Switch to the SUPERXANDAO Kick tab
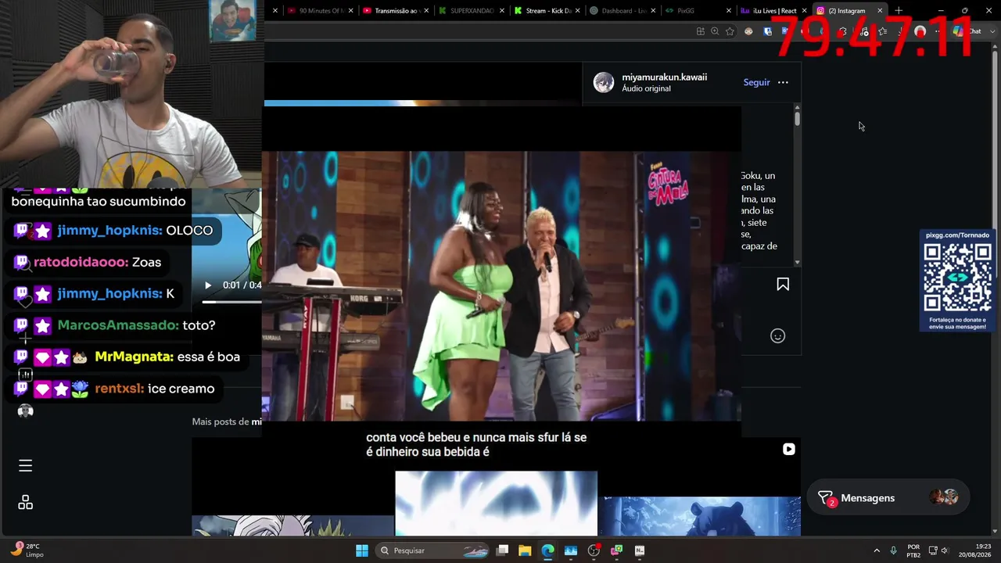The height and width of the screenshot is (563, 1001). (471, 11)
